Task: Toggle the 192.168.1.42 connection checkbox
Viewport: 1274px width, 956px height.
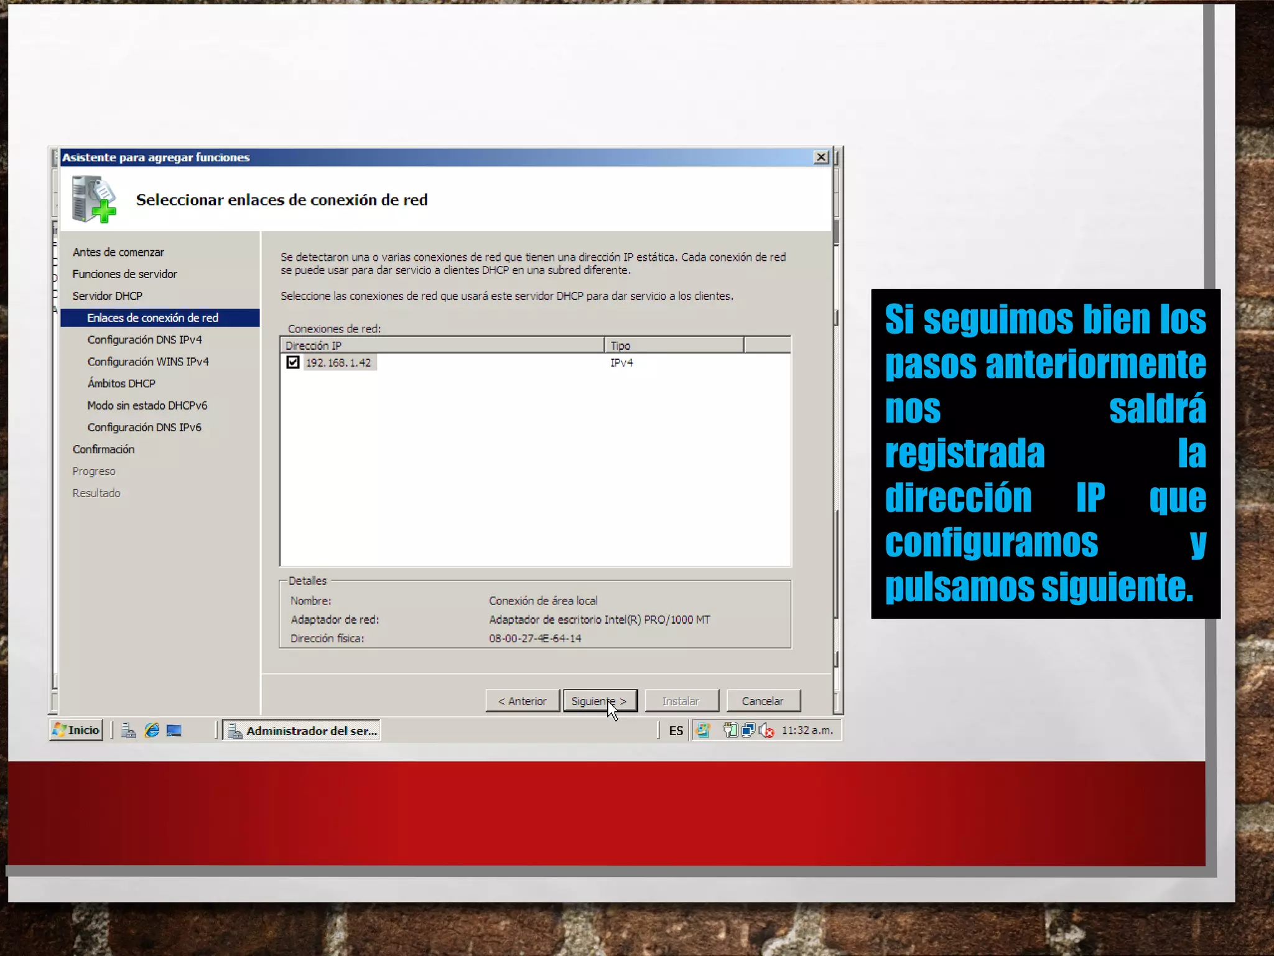Action: (x=293, y=362)
